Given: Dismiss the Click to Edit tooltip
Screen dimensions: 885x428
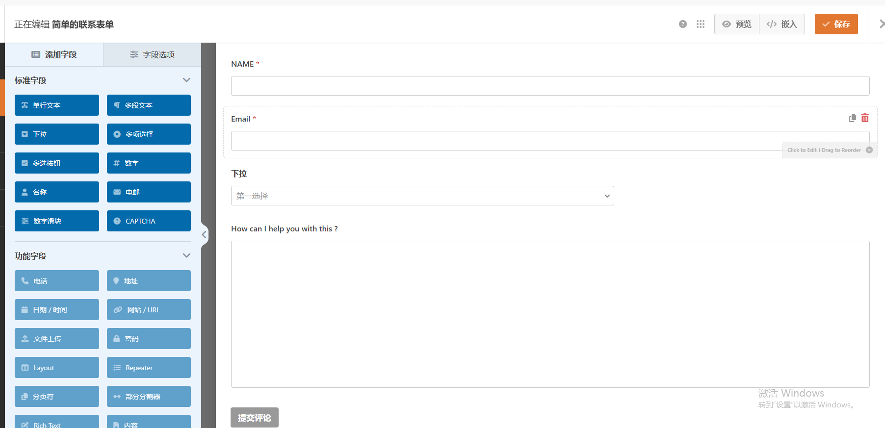Looking at the screenshot, I should [x=869, y=150].
